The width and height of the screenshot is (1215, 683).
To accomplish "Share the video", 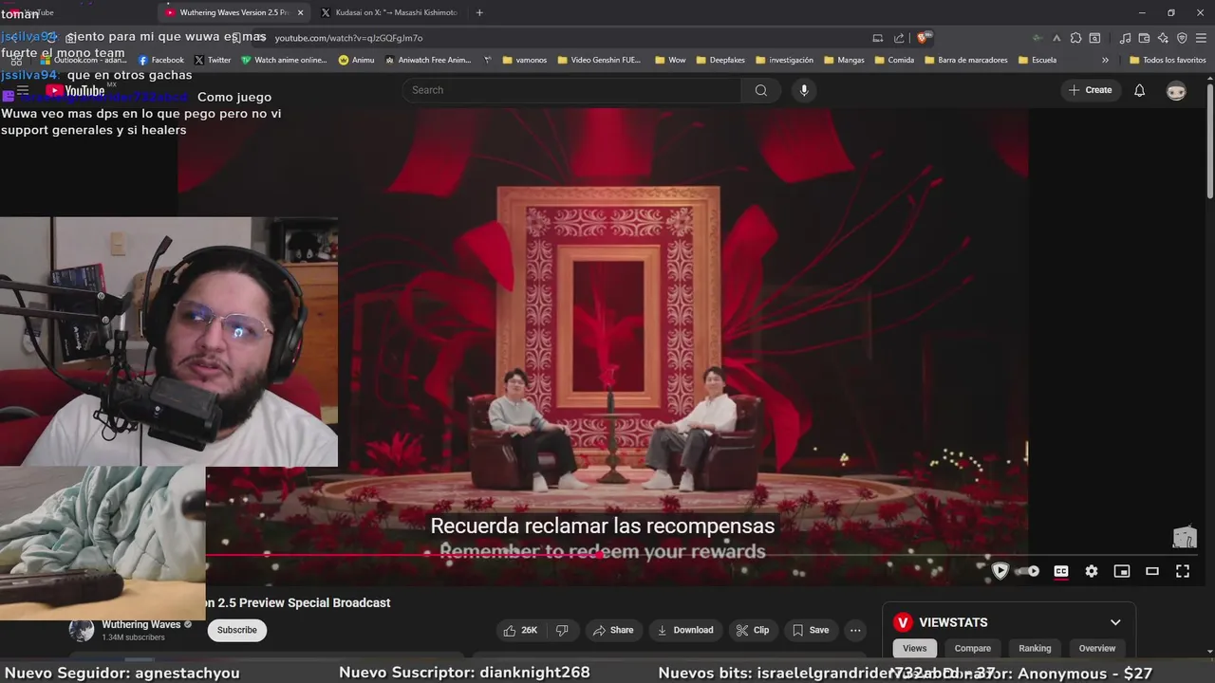I will (613, 630).
